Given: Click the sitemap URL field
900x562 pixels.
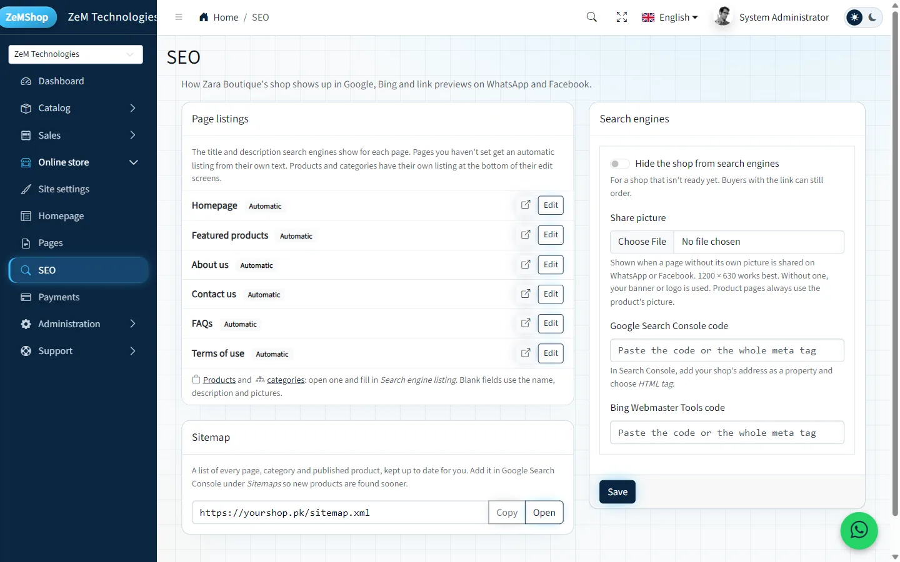Looking at the screenshot, I should [340, 513].
